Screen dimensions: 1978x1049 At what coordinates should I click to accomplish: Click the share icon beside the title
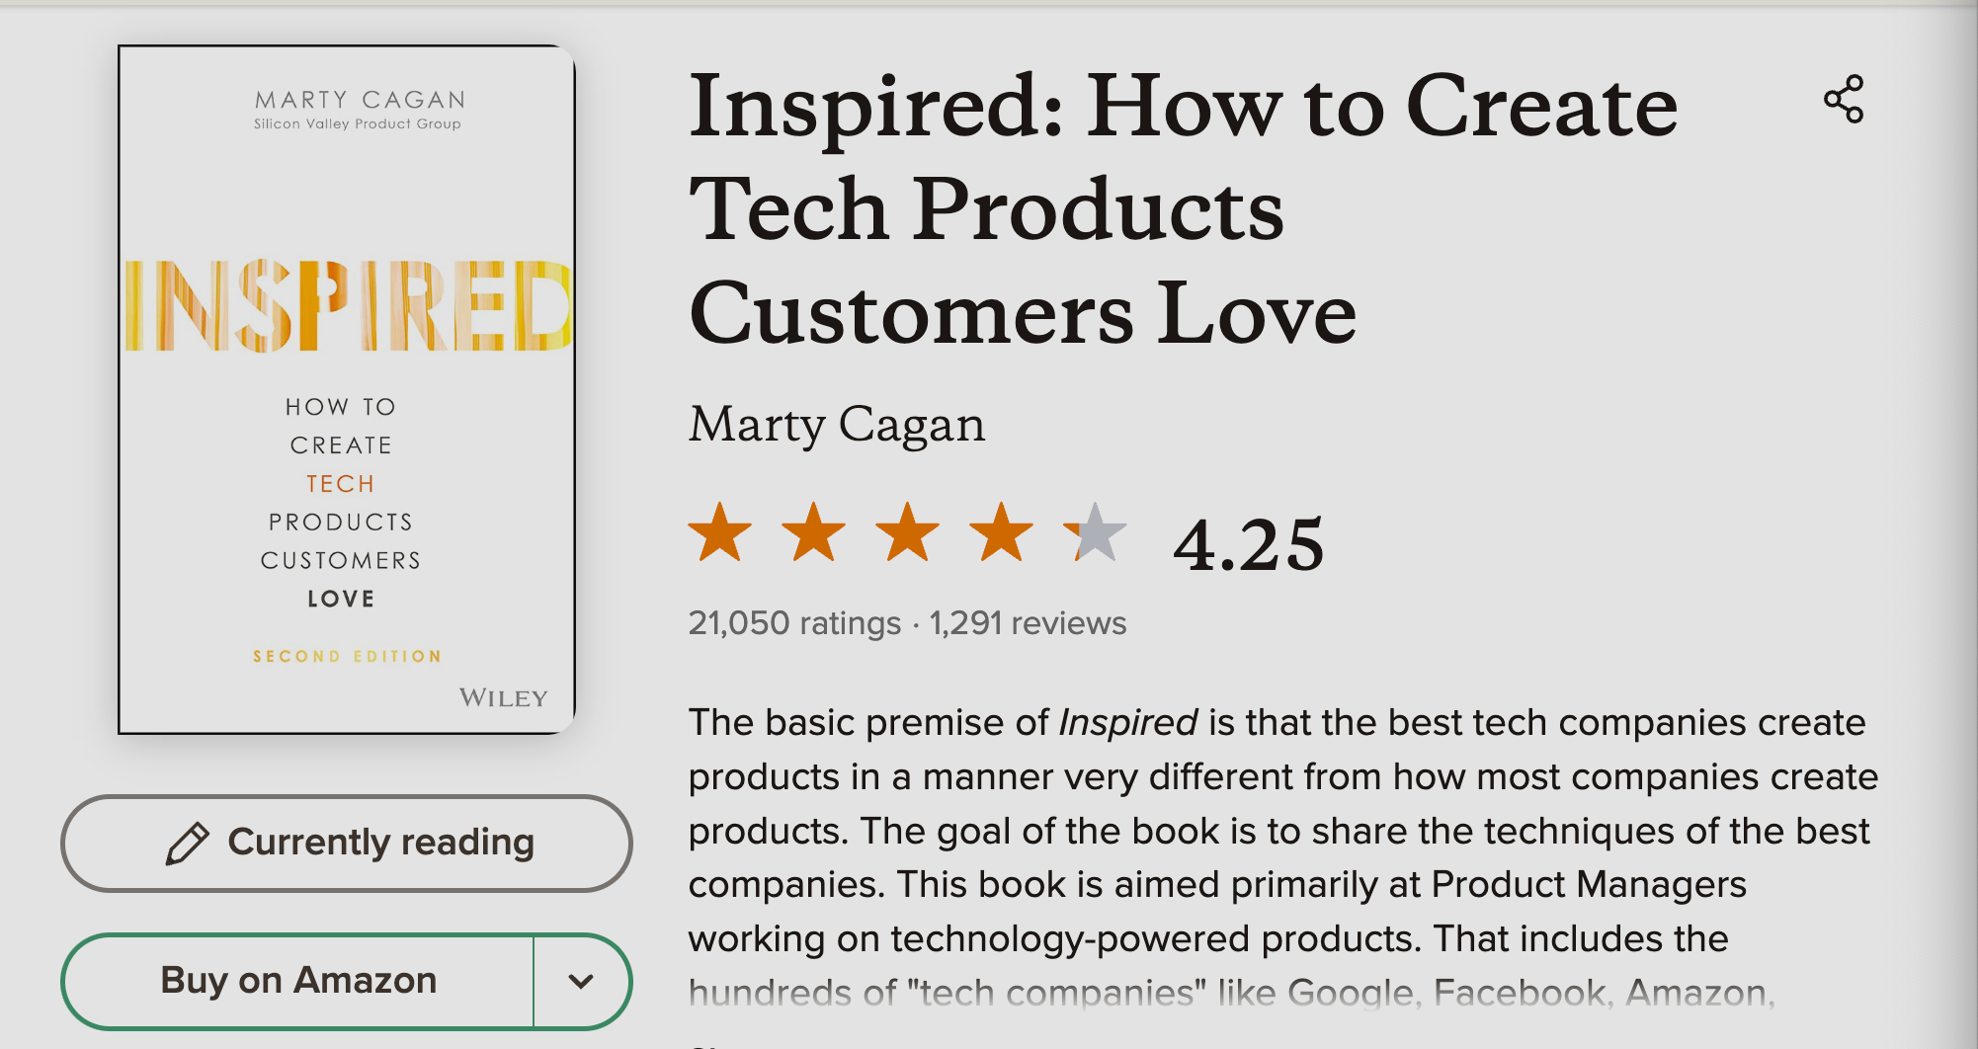tap(1844, 99)
